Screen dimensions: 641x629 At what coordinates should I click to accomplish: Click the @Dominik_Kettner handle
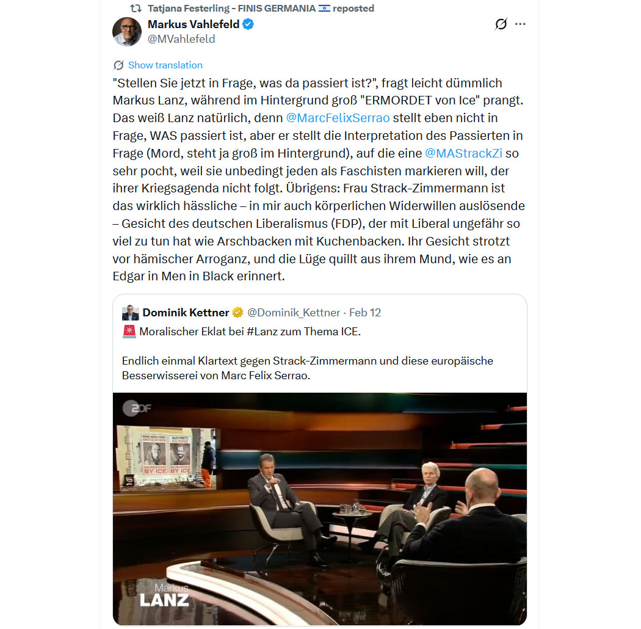click(294, 313)
